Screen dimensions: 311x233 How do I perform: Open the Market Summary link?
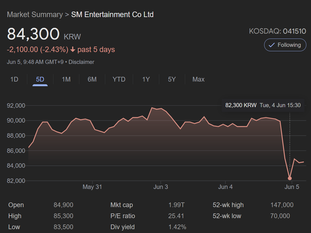point(35,15)
